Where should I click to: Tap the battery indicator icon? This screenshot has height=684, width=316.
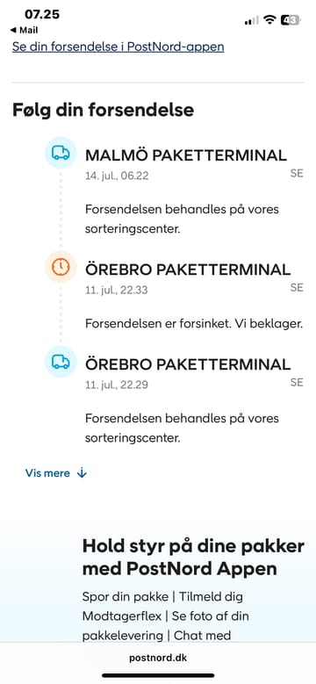coord(291,19)
